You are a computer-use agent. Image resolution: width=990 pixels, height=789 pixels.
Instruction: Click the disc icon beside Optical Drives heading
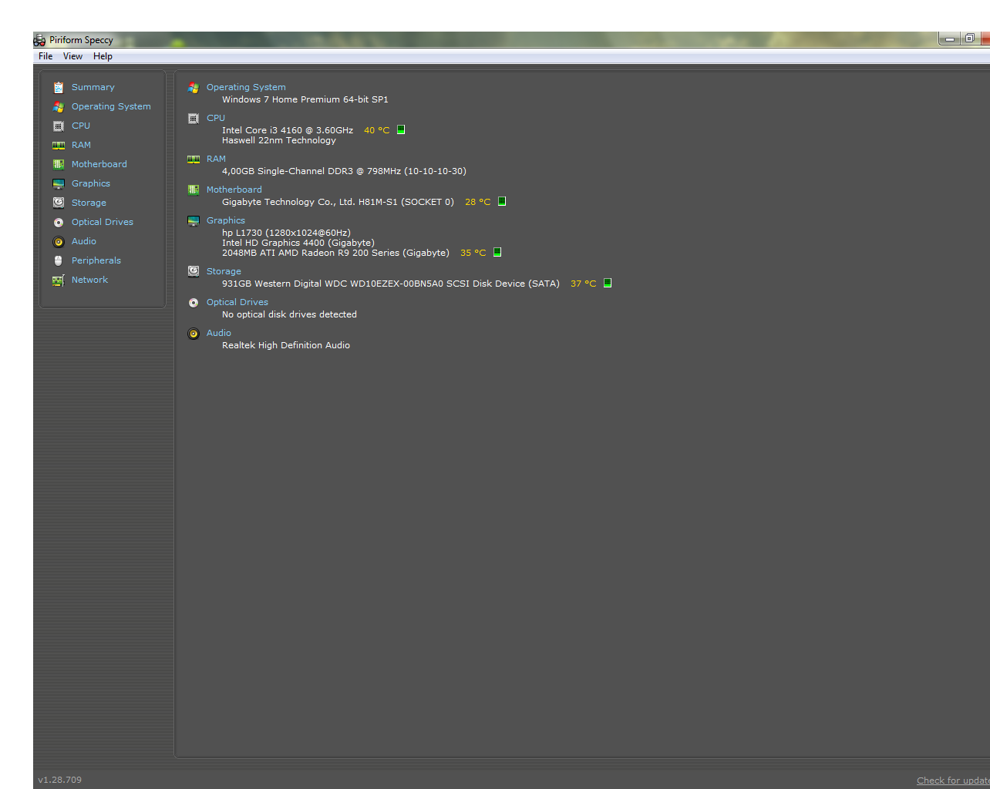(x=194, y=303)
